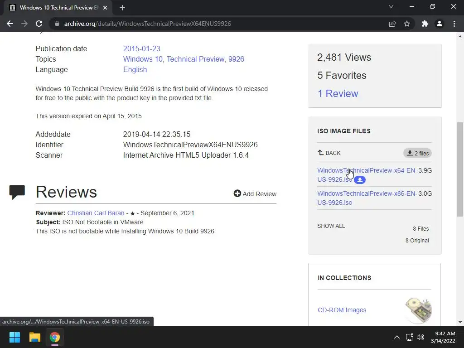Click the 3.0G size of x86 ISO

point(425,193)
